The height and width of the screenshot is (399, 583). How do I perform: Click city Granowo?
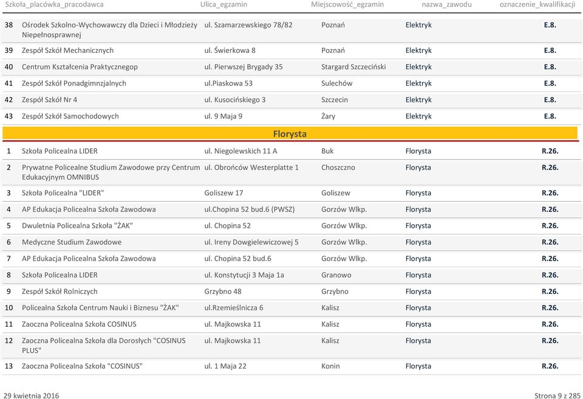tap(336, 275)
